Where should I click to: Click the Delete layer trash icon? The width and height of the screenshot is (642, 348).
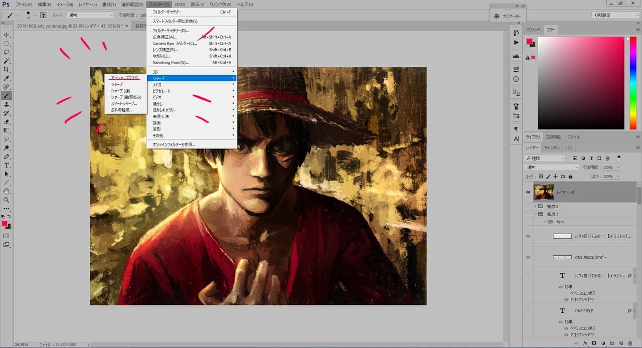(630, 343)
